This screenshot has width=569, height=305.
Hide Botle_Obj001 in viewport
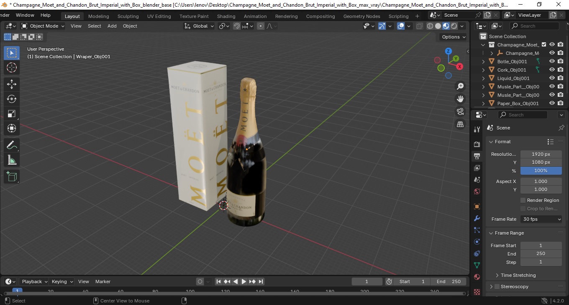coord(552,62)
